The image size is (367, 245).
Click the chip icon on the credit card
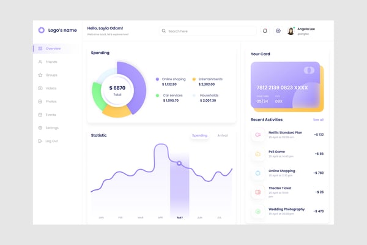pyautogui.click(x=309, y=70)
